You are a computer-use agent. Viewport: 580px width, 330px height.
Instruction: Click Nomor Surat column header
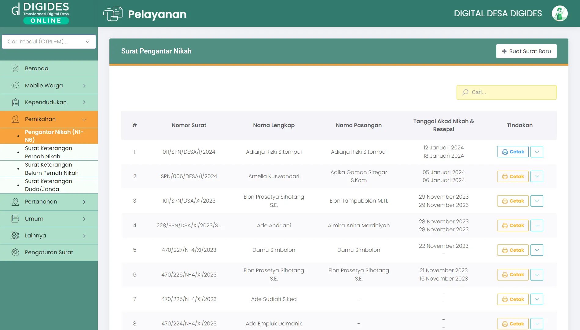click(189, 125)
